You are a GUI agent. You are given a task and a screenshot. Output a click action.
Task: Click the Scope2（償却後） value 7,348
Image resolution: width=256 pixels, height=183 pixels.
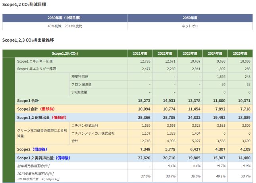[x=145, y=149]
